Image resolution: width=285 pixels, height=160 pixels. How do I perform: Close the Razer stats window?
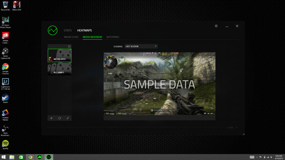(237, 26)
